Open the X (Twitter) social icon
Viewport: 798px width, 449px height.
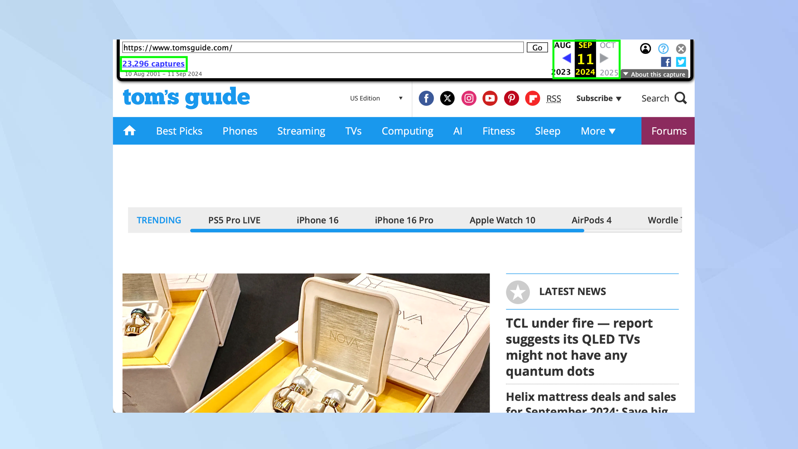pos(447,98)
